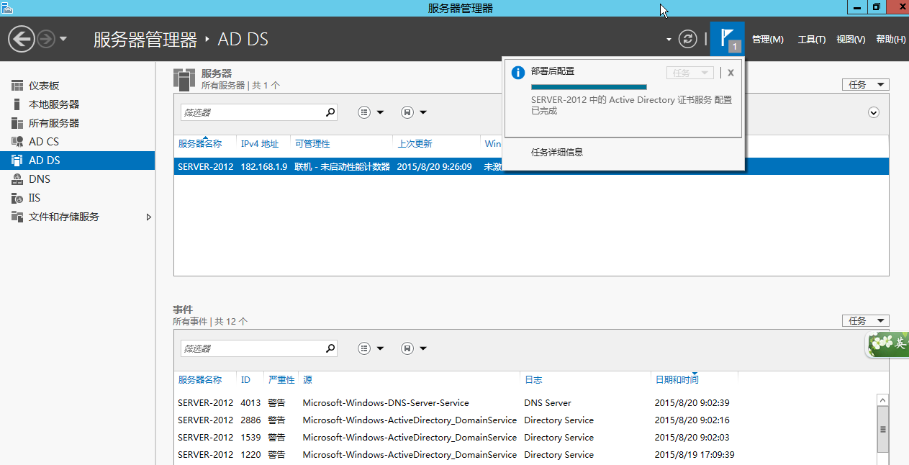Click the 服务器 section tile icon
Image resolution: width=909 pixels, height=465 pixels.
pos(184,79)
